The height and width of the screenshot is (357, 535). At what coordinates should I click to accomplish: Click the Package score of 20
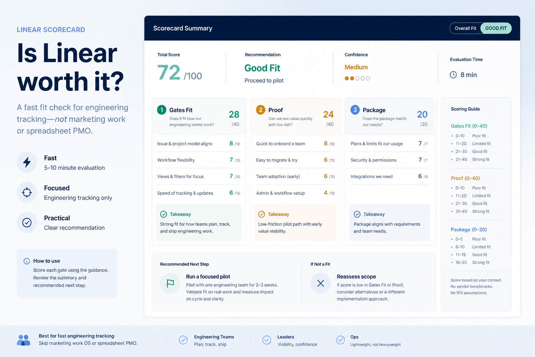click(422, 114)
